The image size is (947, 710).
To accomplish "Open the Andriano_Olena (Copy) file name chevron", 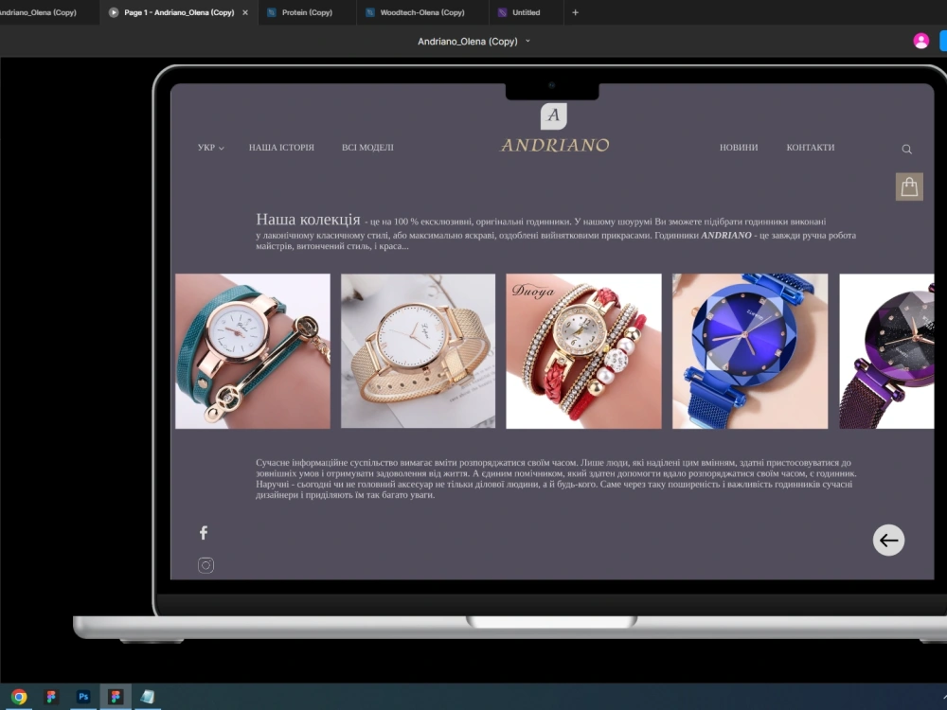I will (x=527, y=41).
